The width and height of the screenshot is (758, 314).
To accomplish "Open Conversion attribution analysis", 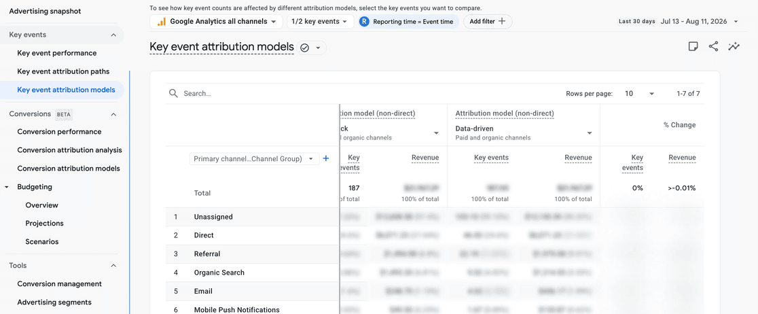I will pyautogui.click(x=69, y=150).
